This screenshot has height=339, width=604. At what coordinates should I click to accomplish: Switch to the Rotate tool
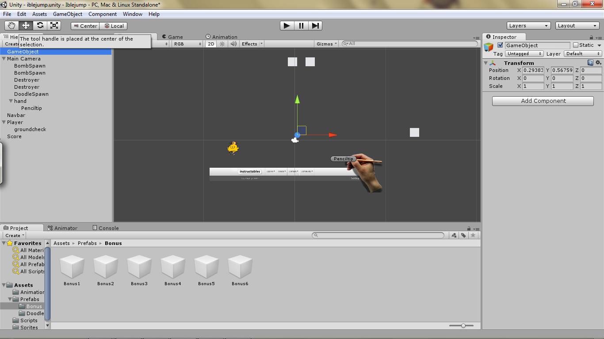click(40, 26)
